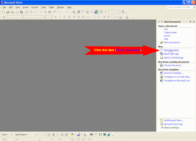196x141 pixels.
Task: Click the Cut scissors icon
Action: [41, 12]
